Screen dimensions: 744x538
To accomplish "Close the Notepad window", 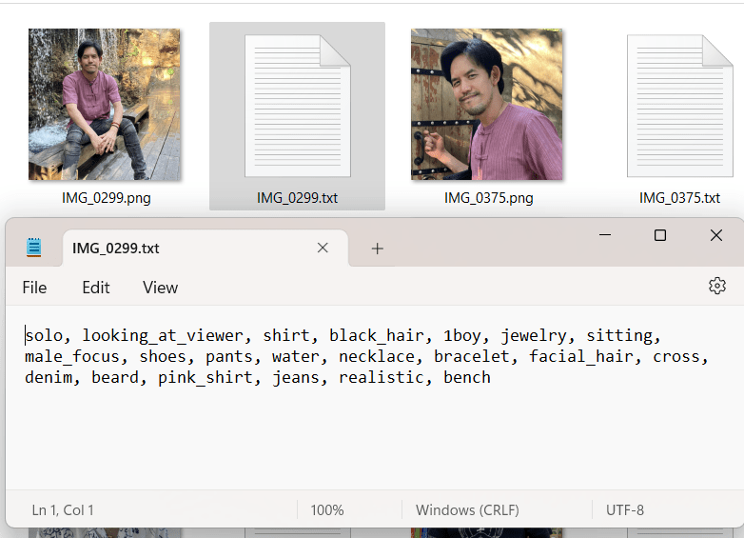I will (x=715, y=235).
